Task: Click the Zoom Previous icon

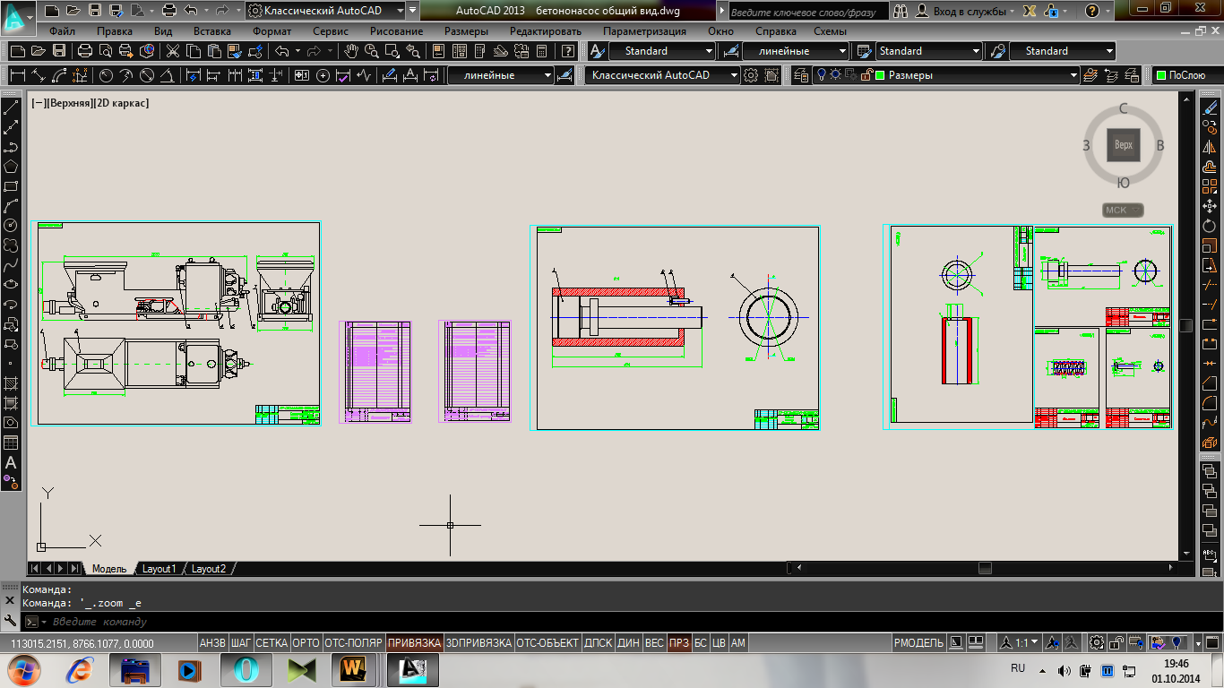Action: coord(413,51)
